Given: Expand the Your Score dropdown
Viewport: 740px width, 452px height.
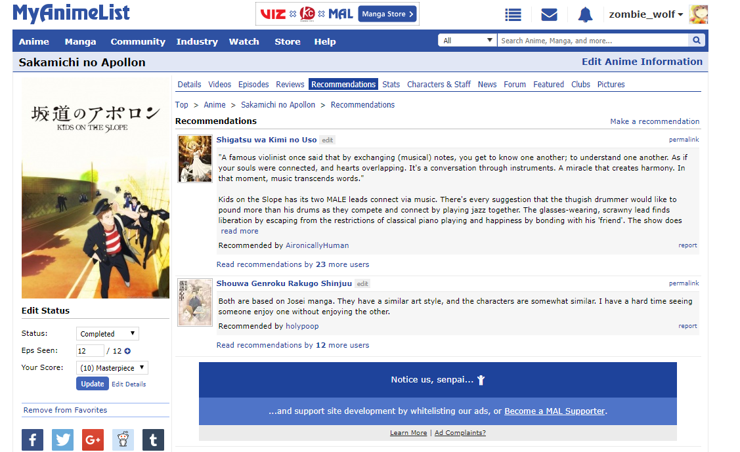Looking at the screenshot, I should (112, 368).
